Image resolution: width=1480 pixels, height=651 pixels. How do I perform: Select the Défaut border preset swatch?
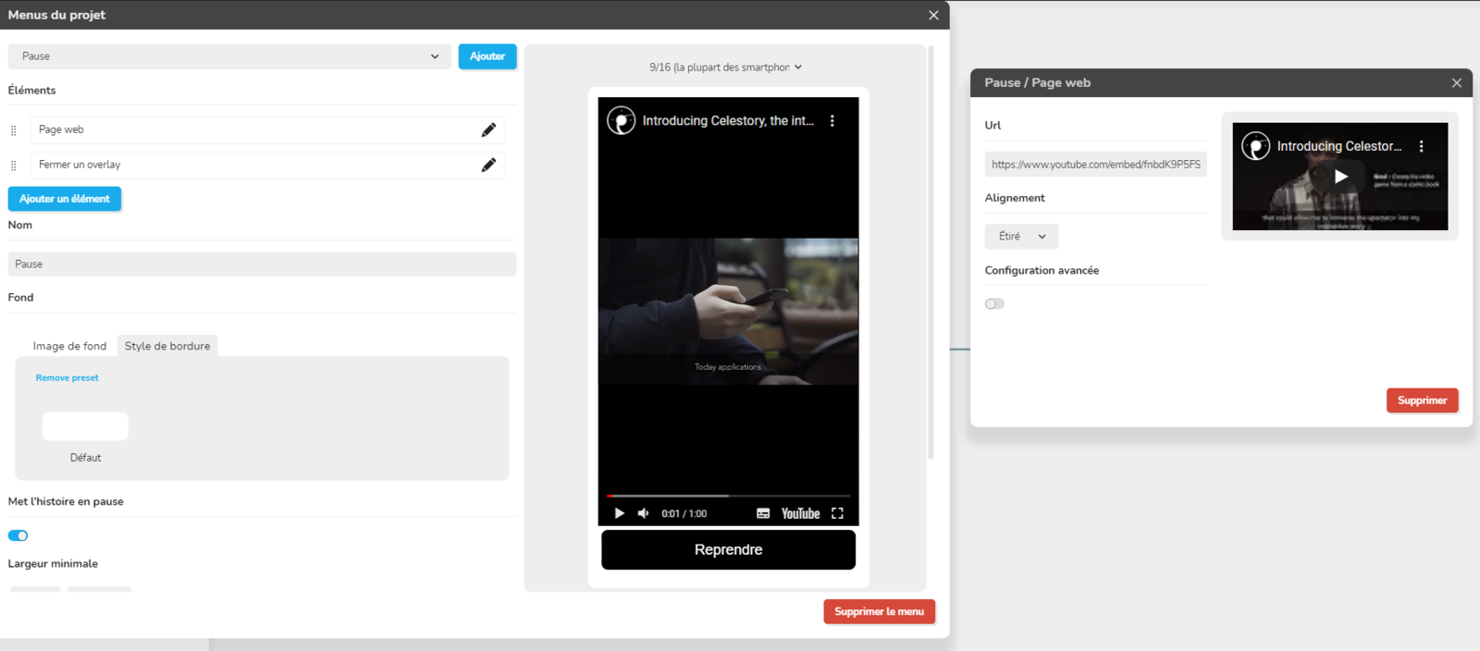click(x=85, y=426)
